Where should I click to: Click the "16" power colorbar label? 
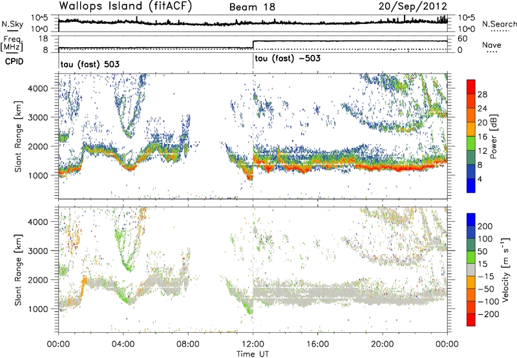coord(482,137)
